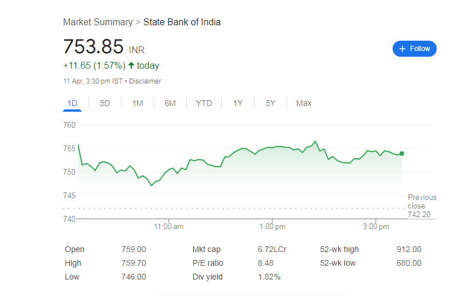Open the 1M chart range

(x=138, y=103)
